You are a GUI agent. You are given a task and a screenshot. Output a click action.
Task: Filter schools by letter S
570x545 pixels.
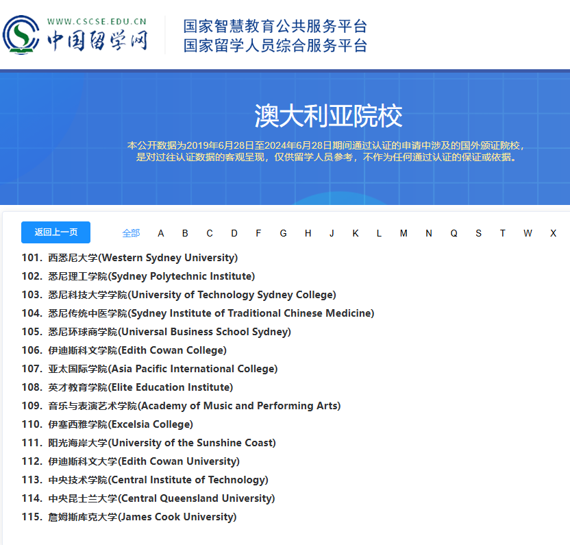pos(478,233)
